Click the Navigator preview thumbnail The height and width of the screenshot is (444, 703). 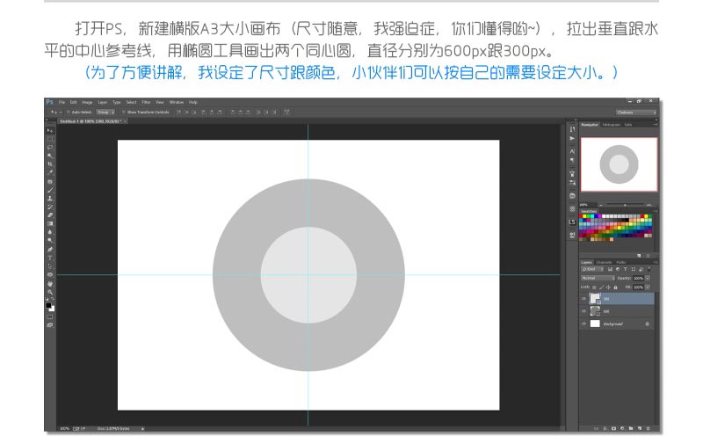620,164
